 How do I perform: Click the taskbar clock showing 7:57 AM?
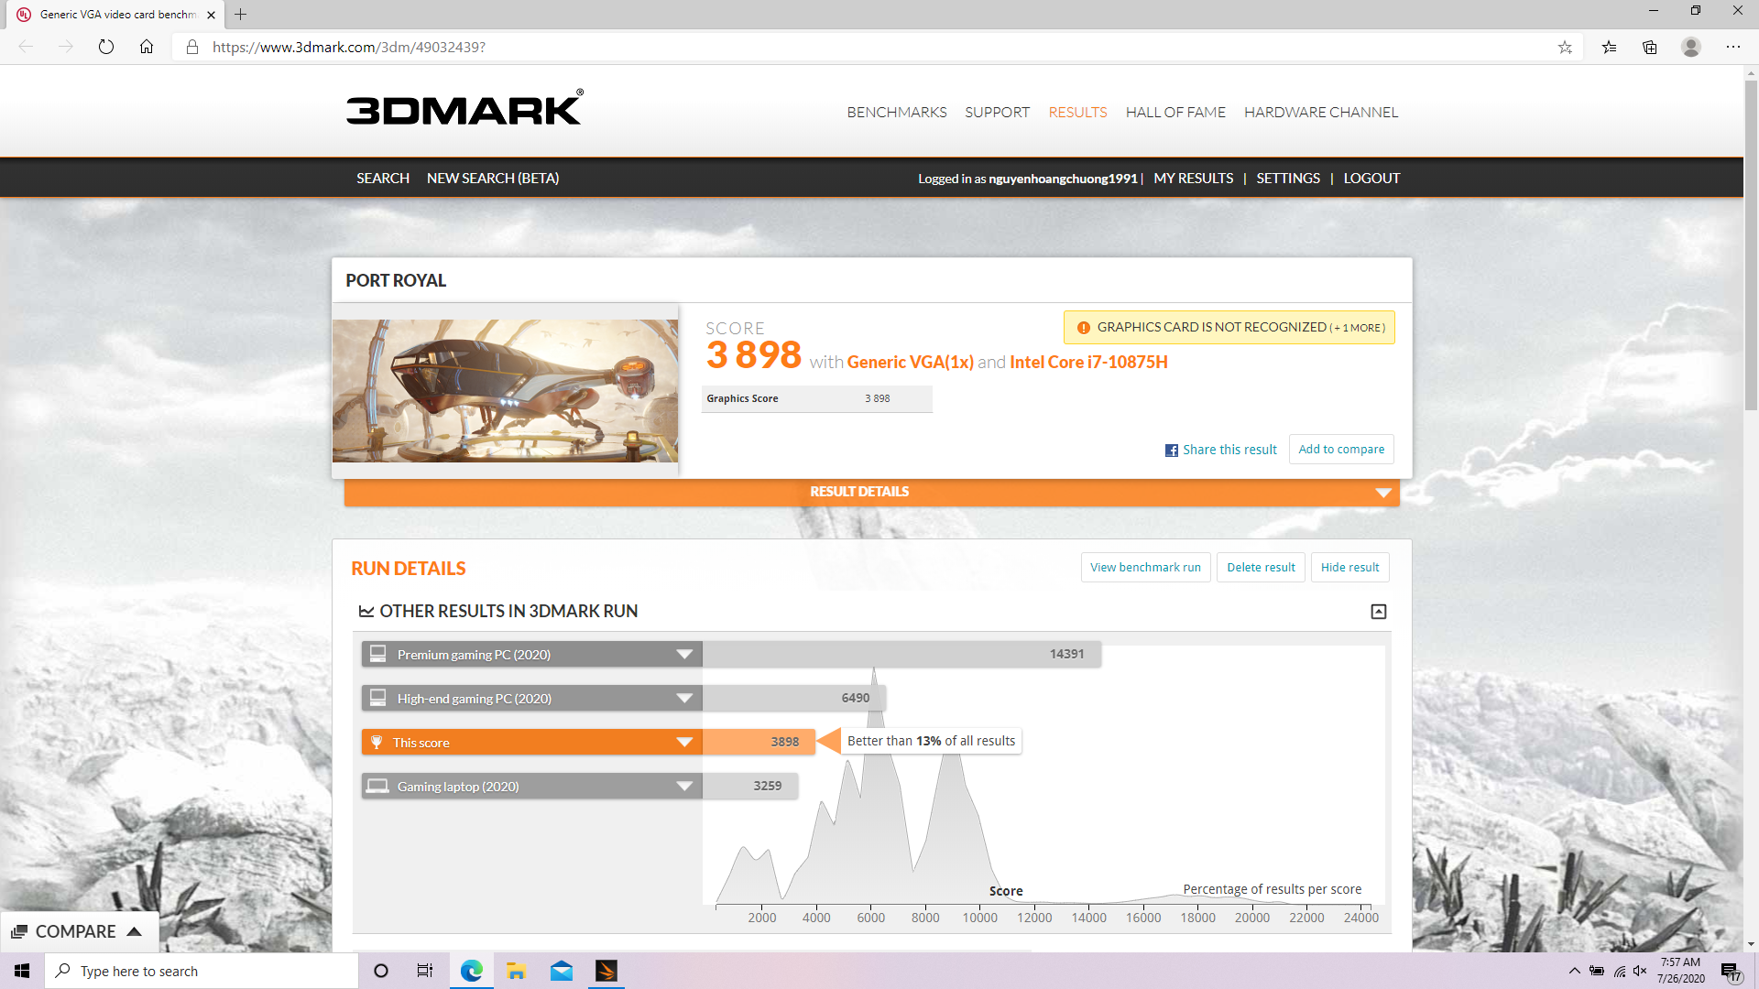[1680, 971]
